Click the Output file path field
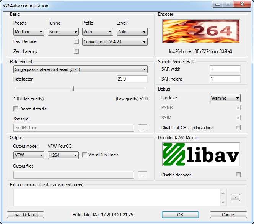Image resolution: width=254 pixels, height=224 pixels. pyautogui.click(x=74, y=175)
